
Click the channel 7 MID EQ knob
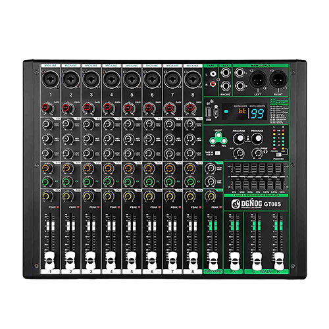coord(168,139)
